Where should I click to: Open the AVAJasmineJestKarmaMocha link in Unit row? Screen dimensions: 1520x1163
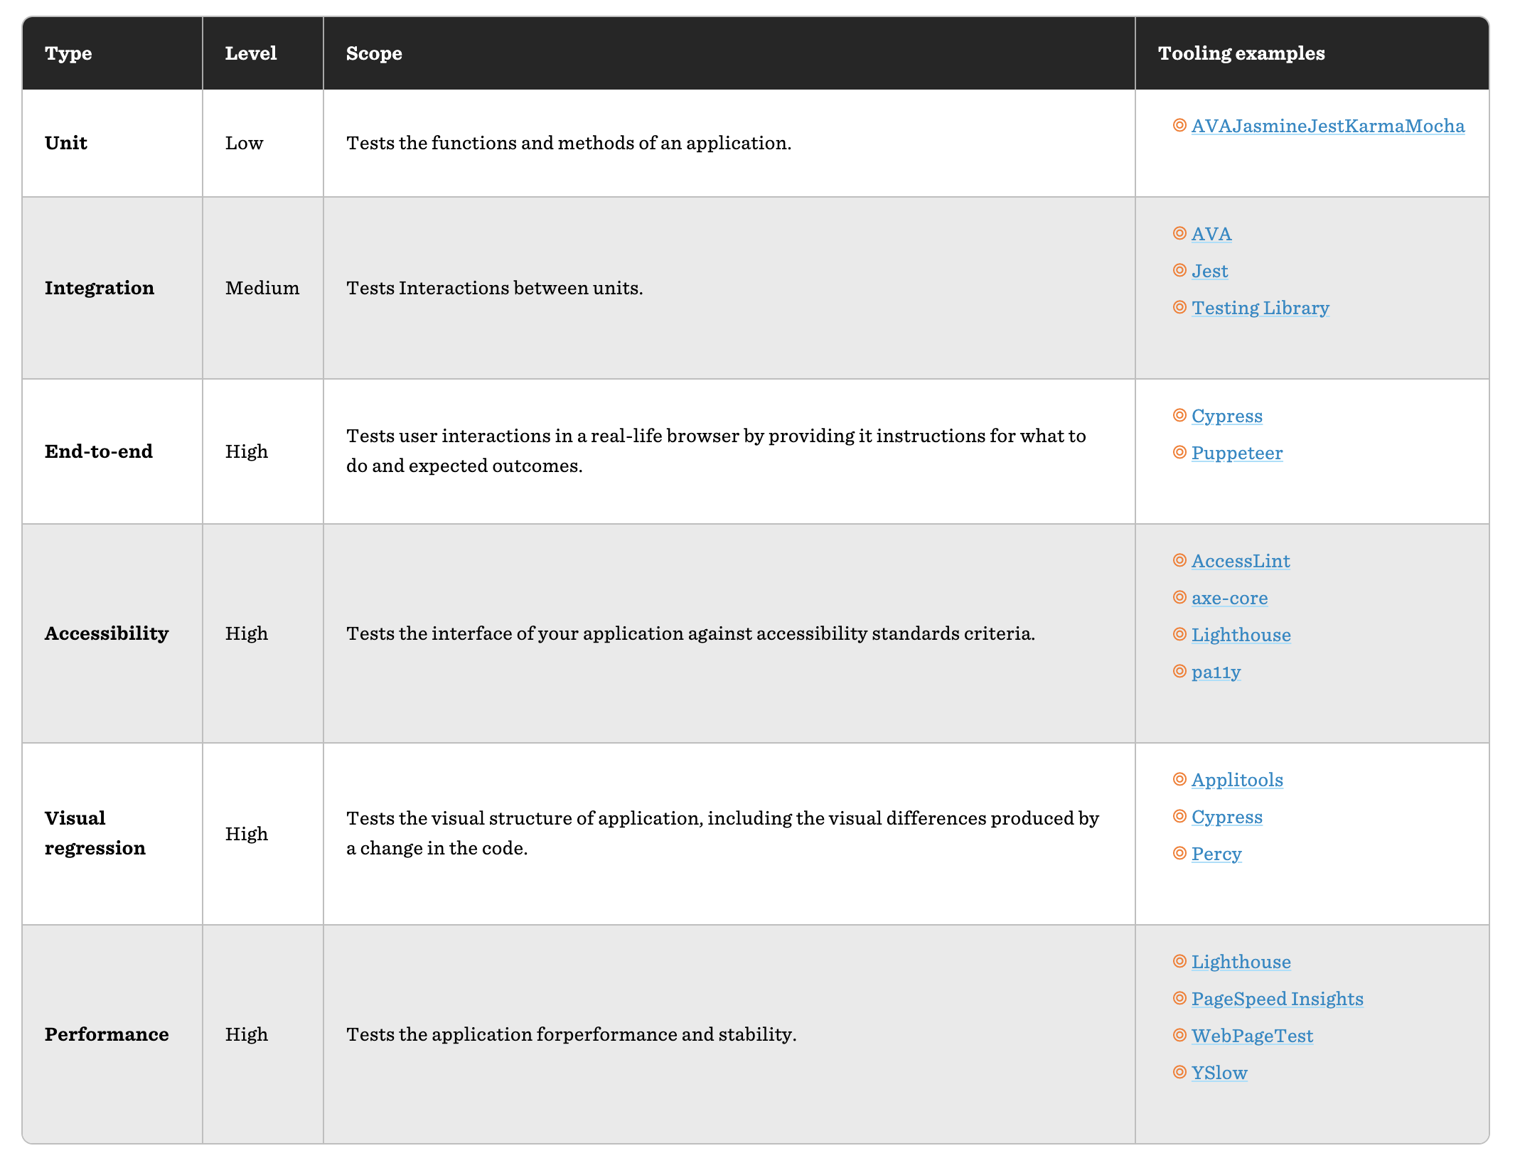tap(1327, 126)
